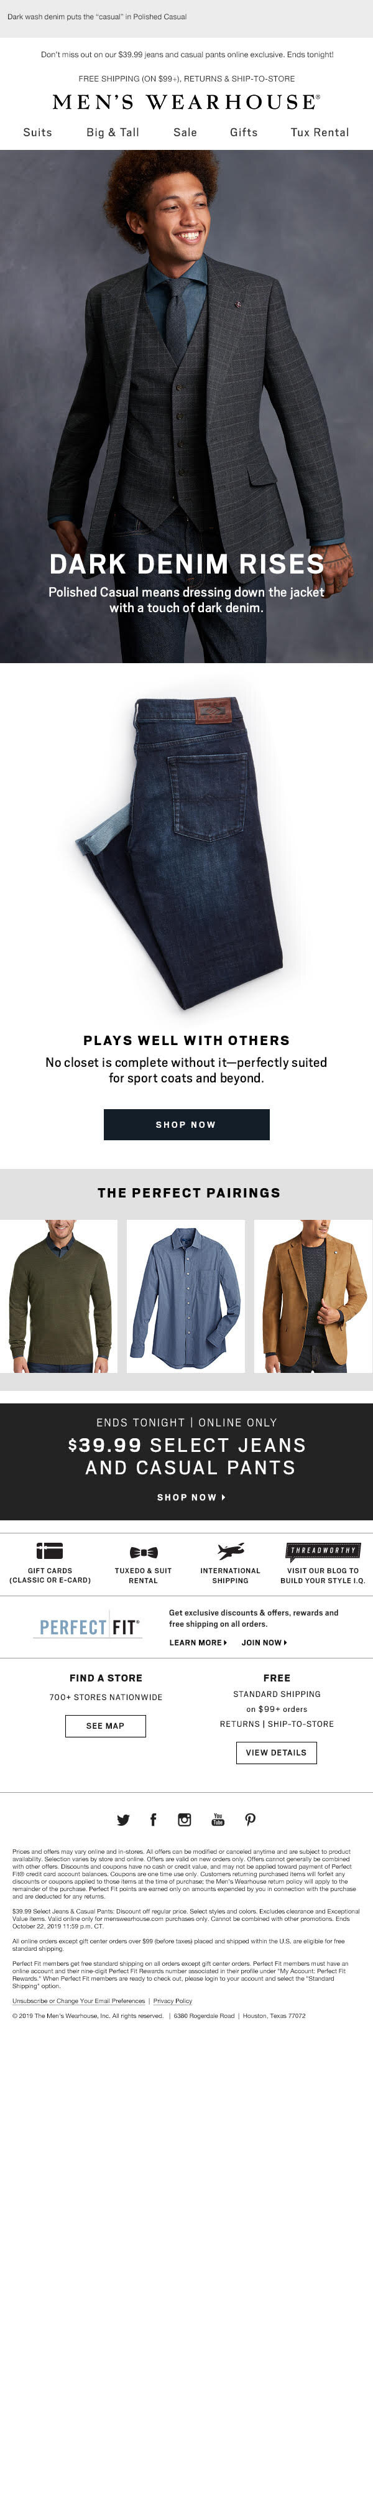Click Shop Now in the $39.99 jeans banner
The image size is (373, 2497).
point(191,1497)
